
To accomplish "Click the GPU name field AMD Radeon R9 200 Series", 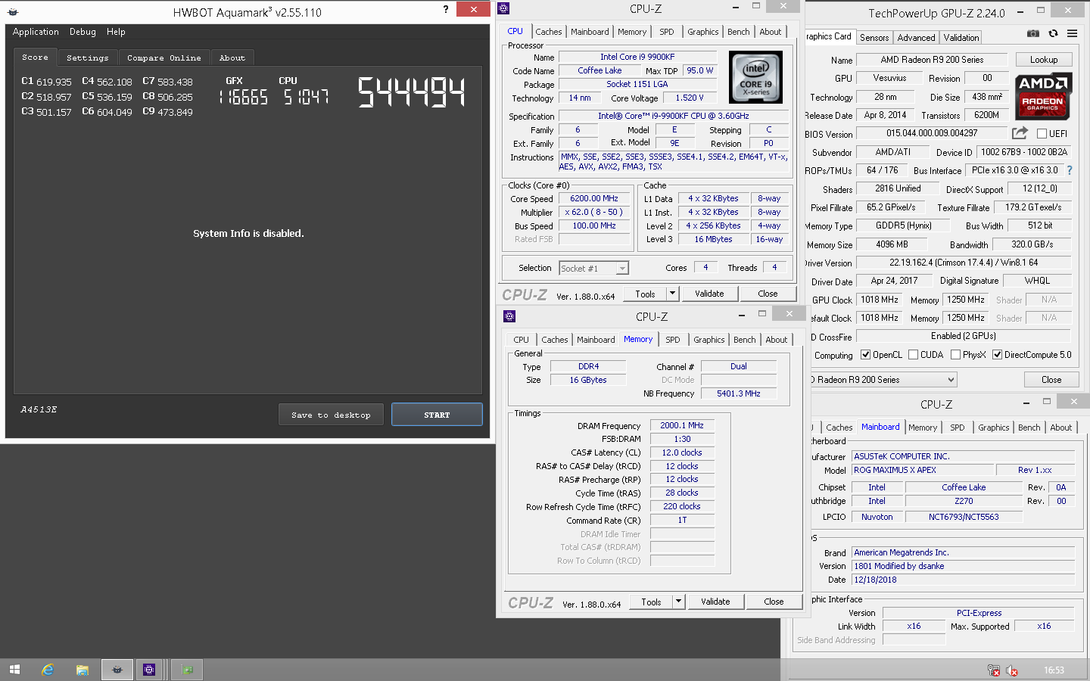I will (x=932, y=60).
